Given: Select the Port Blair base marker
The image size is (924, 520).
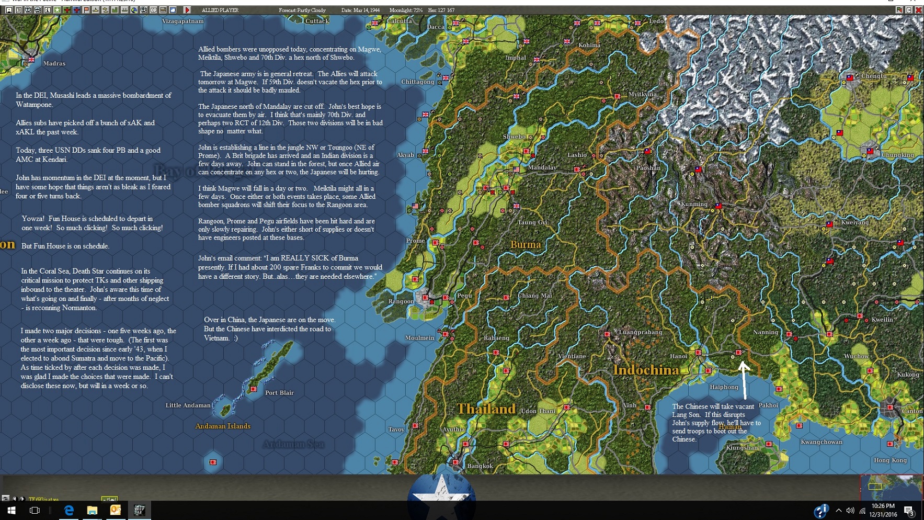Looking at the screenshot, I should pos(254,389).
